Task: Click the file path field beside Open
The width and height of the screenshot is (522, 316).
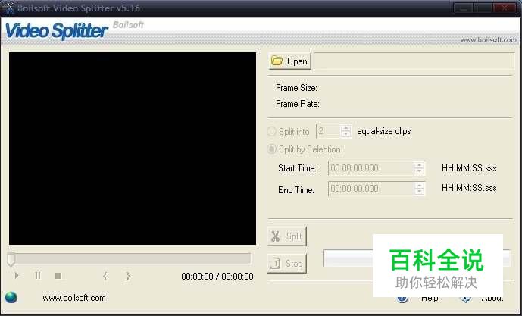Action: [414, 61]
